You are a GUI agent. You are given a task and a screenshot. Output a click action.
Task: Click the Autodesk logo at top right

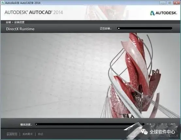[163, 13]
